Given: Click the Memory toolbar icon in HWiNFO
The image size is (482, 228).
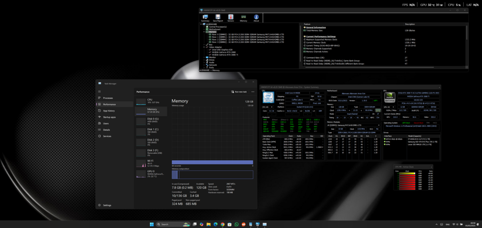Looking at the screenshot, I should click(243, 17).
